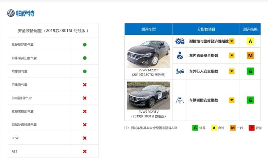Click red cross in the AEB row
This screenshot has height=160, width=268.
tap(85, 151)
